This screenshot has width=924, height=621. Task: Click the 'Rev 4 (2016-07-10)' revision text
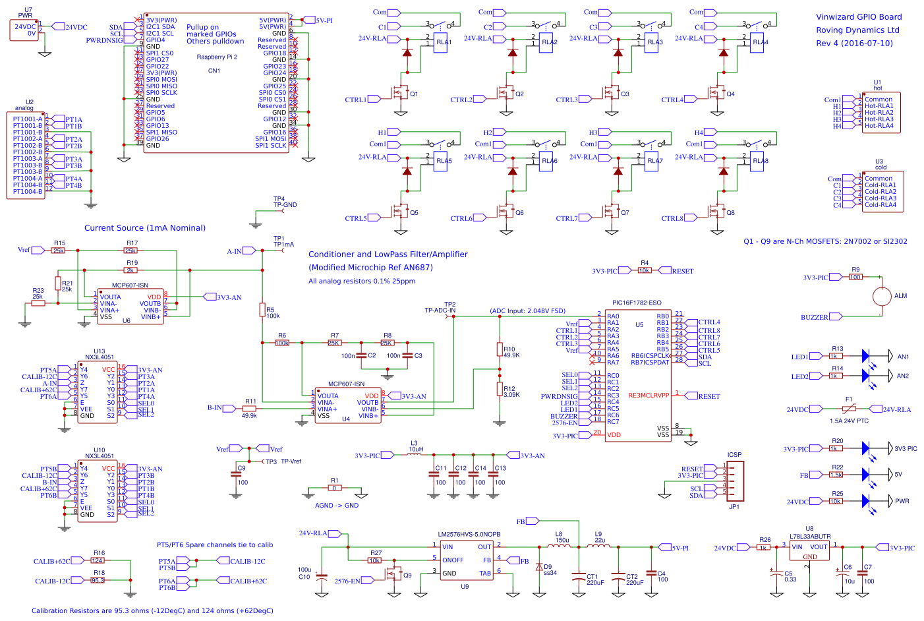(x=854, y=44)
